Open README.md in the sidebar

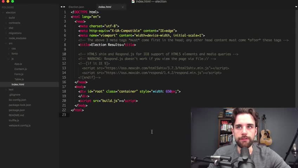point(16,115)
